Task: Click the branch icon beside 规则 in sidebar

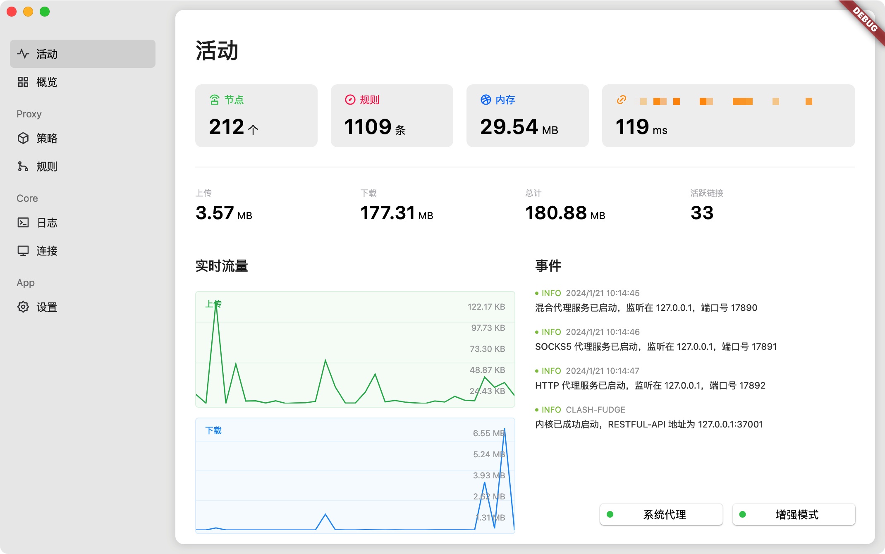Action: [23, 166]
